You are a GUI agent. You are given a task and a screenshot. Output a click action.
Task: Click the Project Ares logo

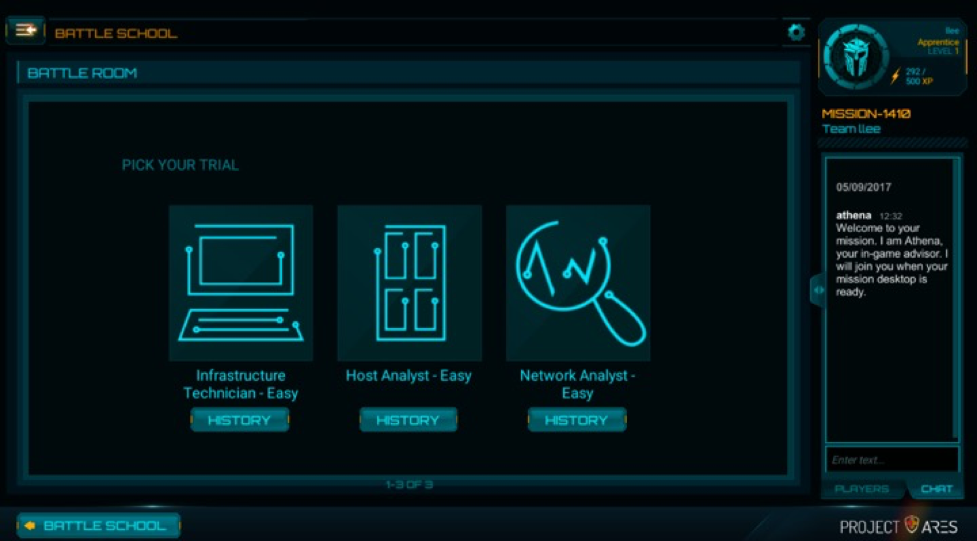pyautogui.click(x=898, y=526)
